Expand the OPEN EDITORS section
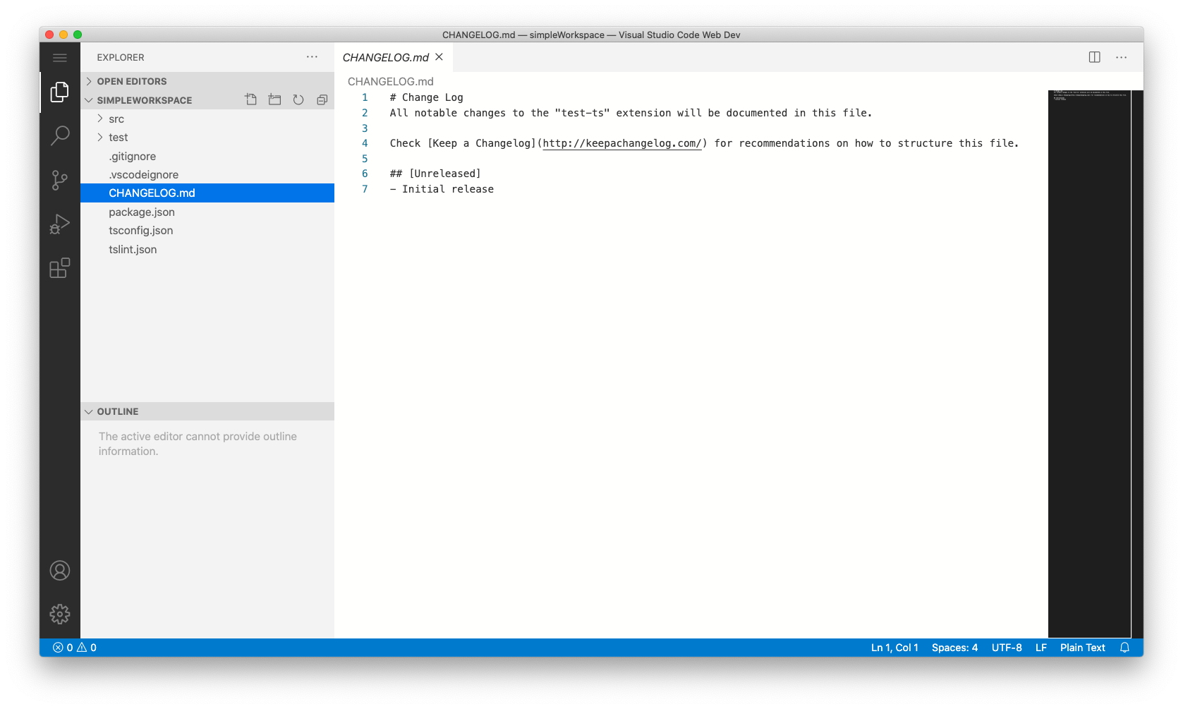Image resolution: width=1183 pixels, height=709 pixels. point(207,81)
